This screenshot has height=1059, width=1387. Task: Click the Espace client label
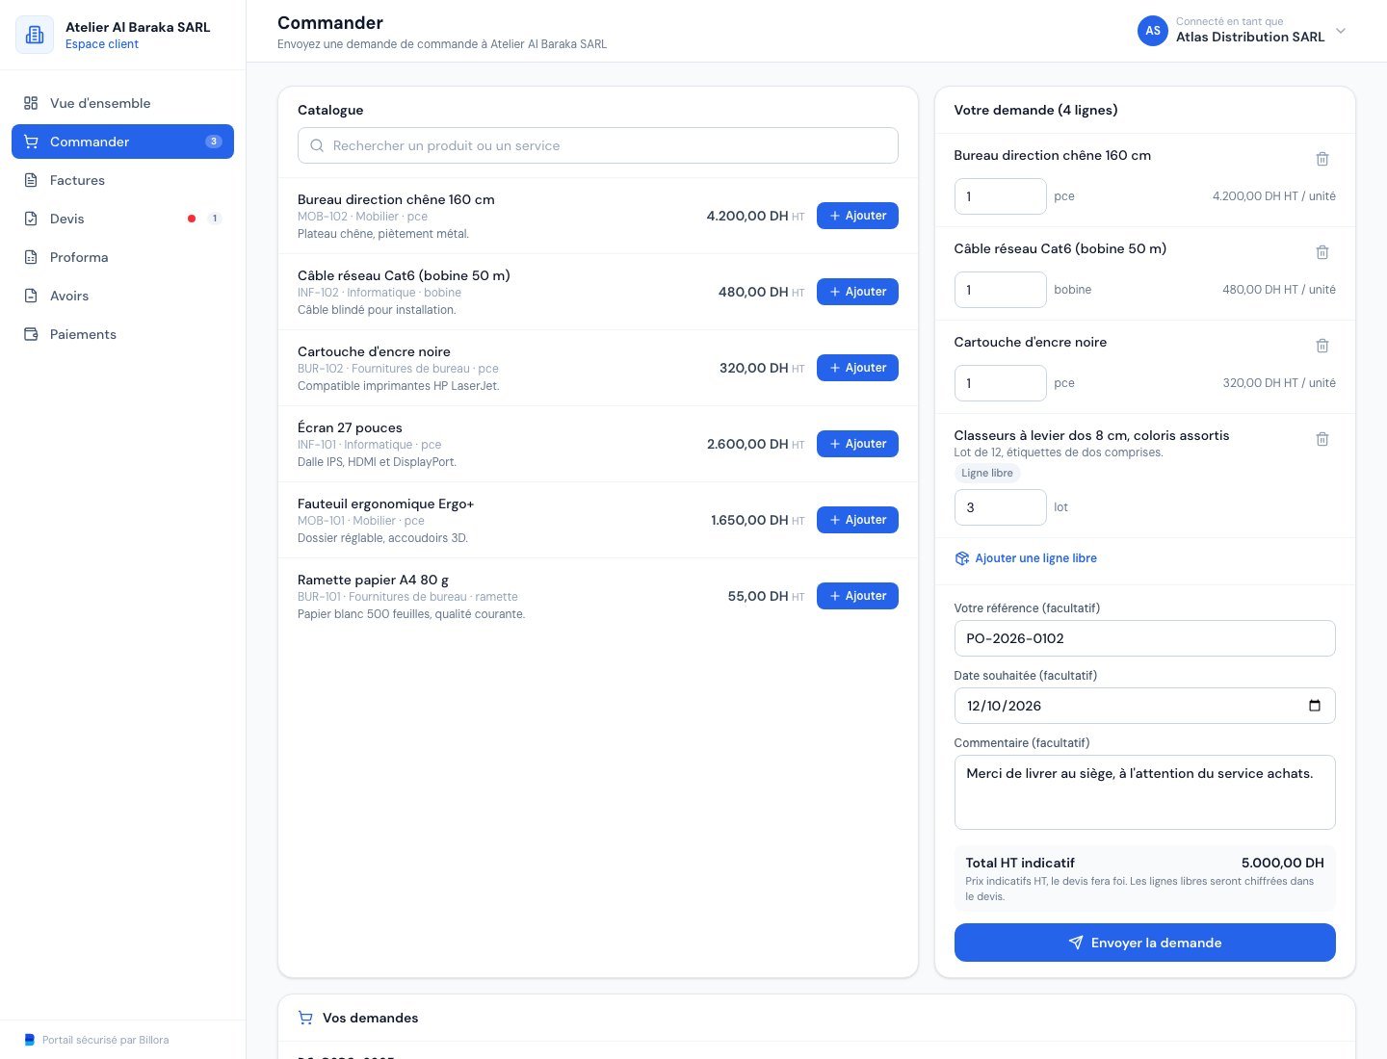(102, 44)
